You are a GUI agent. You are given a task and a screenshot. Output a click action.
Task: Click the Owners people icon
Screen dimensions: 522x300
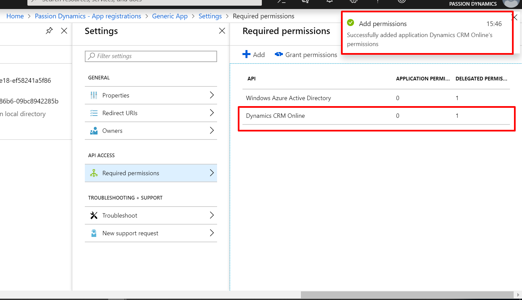click(x=94, y=131)
